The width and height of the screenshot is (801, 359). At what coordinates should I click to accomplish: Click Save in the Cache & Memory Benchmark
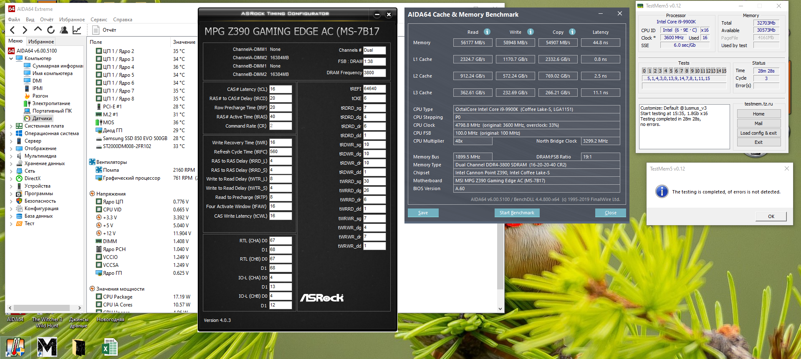click(423, 213)
